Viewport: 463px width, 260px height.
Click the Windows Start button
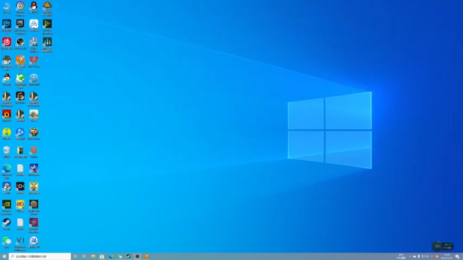pos(4,257)
